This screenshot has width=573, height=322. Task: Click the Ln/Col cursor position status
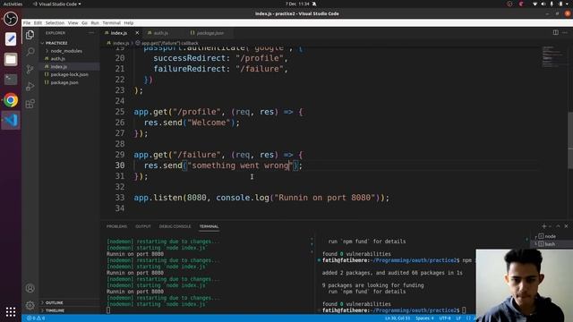[398, 318]
